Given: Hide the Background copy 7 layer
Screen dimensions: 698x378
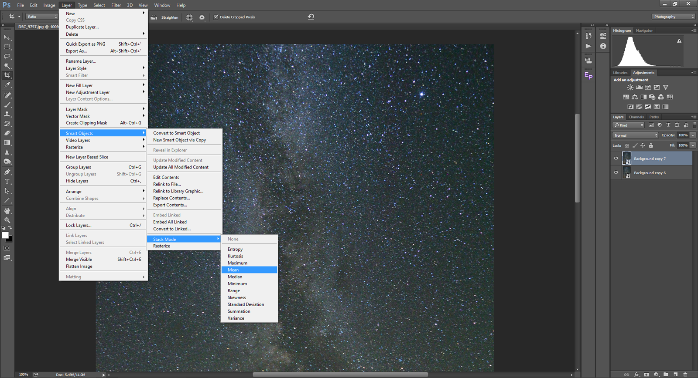Looking at the screenshot, I should click(x=616, y=159).
